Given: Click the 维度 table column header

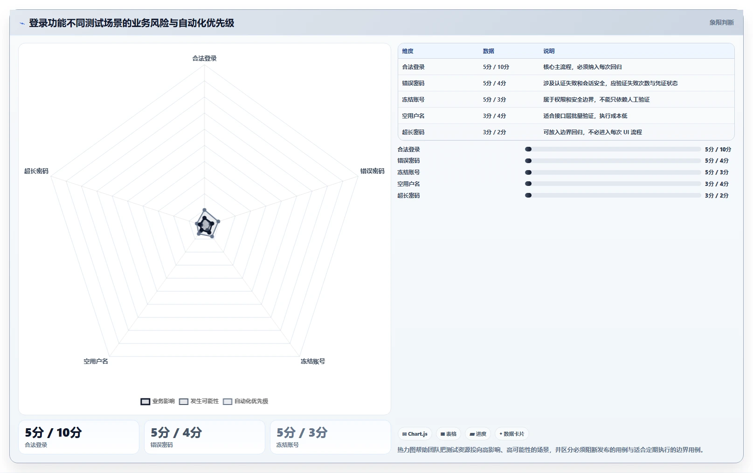Looking at the screenshot, I should (408, 51).
